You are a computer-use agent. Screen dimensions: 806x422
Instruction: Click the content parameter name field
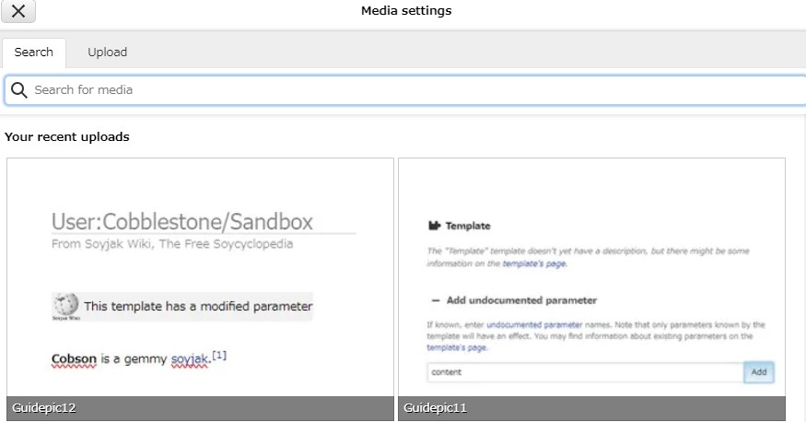tap(584, 372)
